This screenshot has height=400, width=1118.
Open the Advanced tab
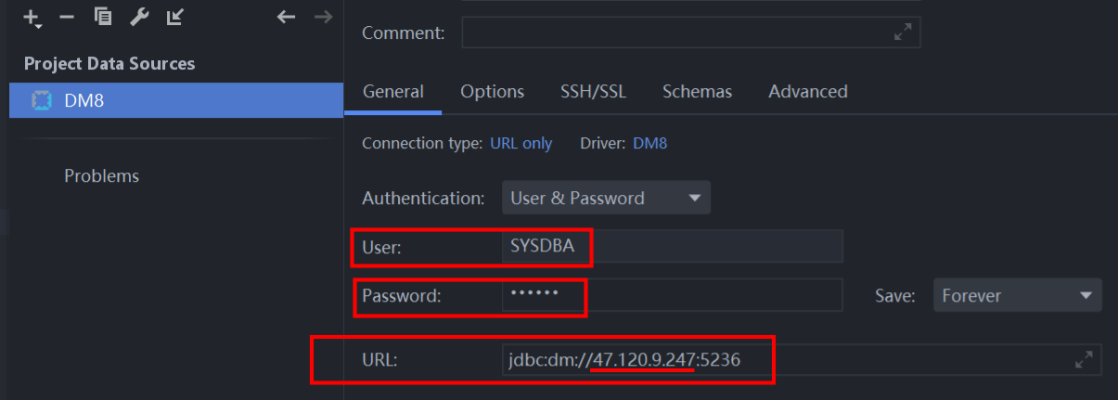(x=807, y=92)
